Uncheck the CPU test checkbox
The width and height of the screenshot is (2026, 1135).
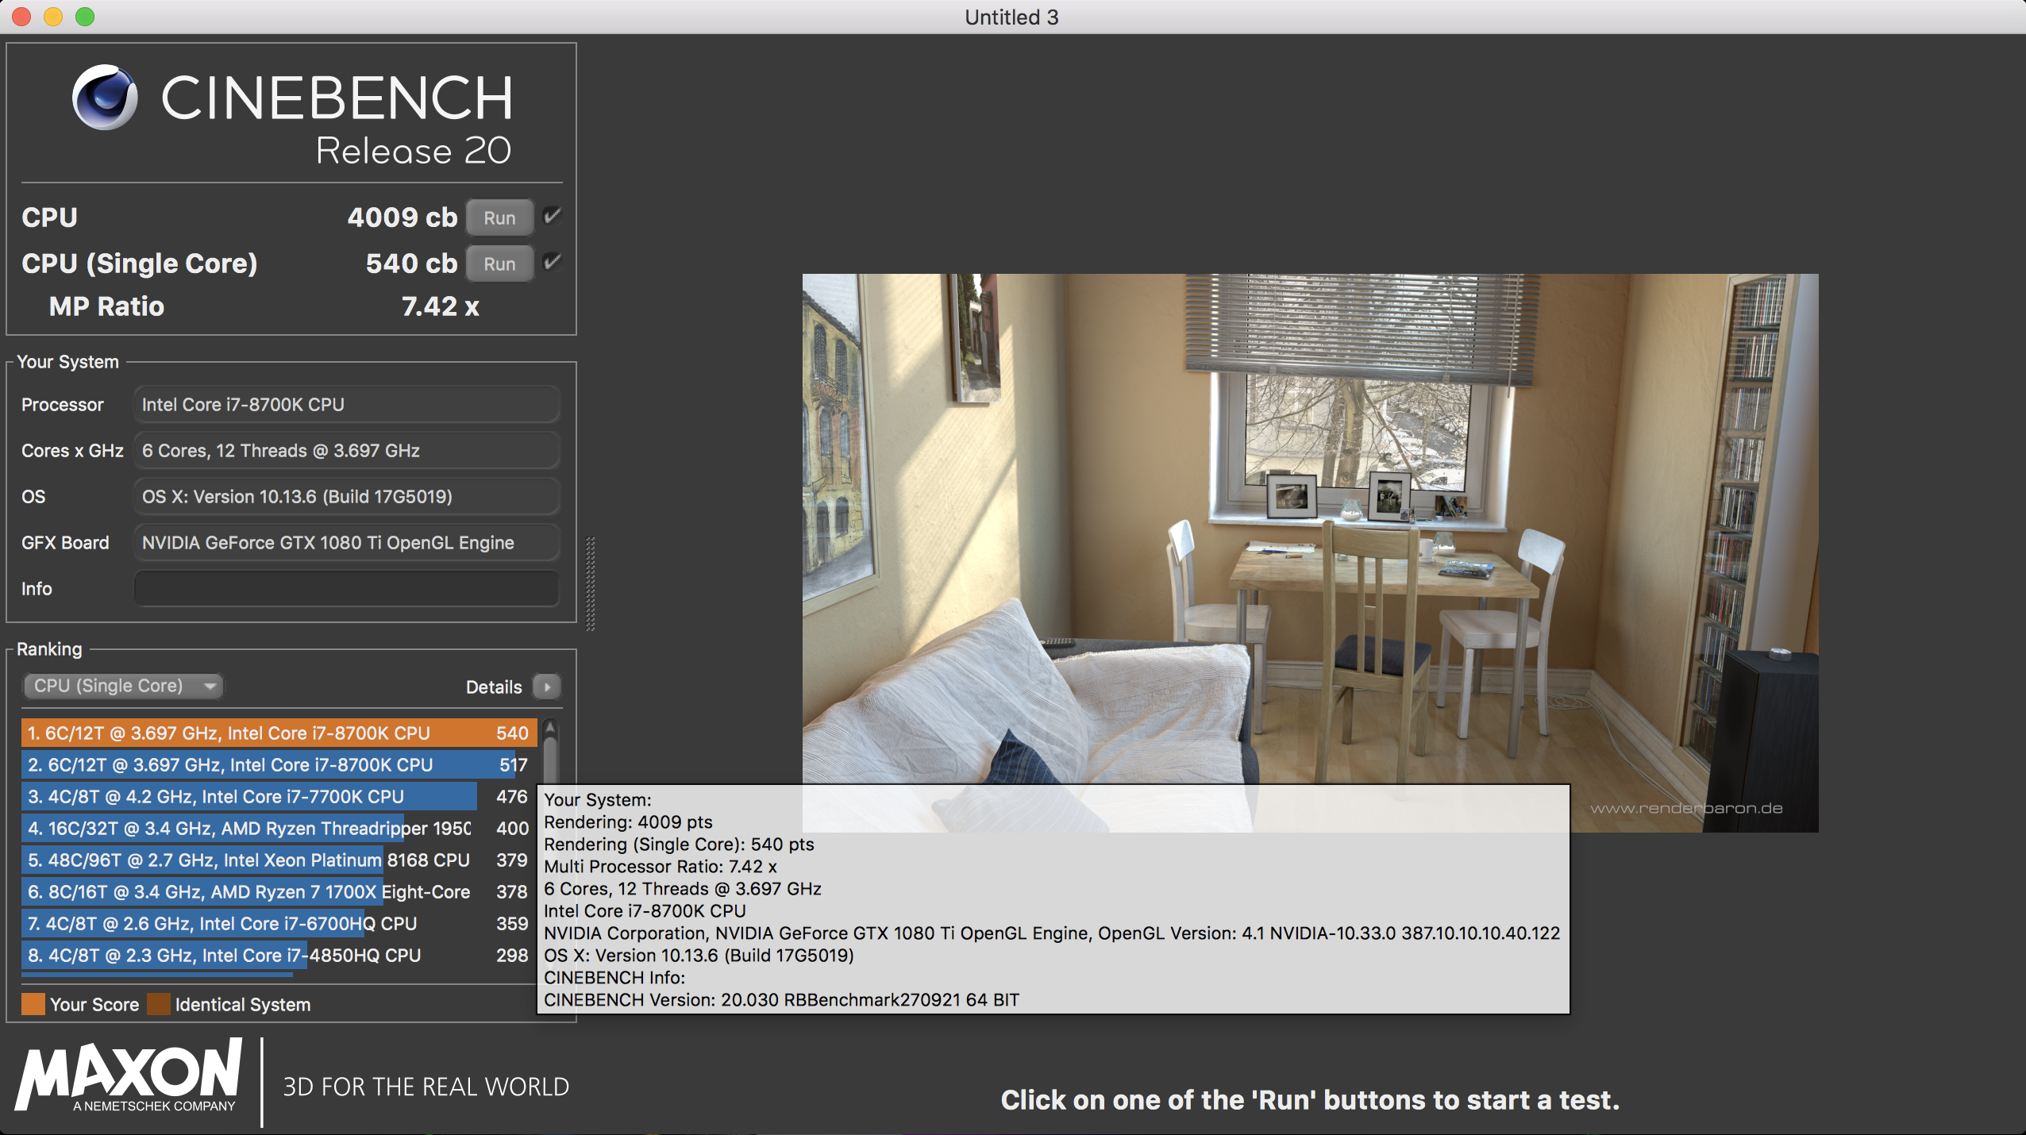[553, 216]
